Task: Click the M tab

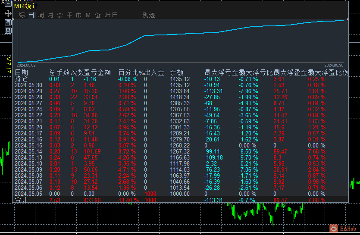Action: coord(88,15)
